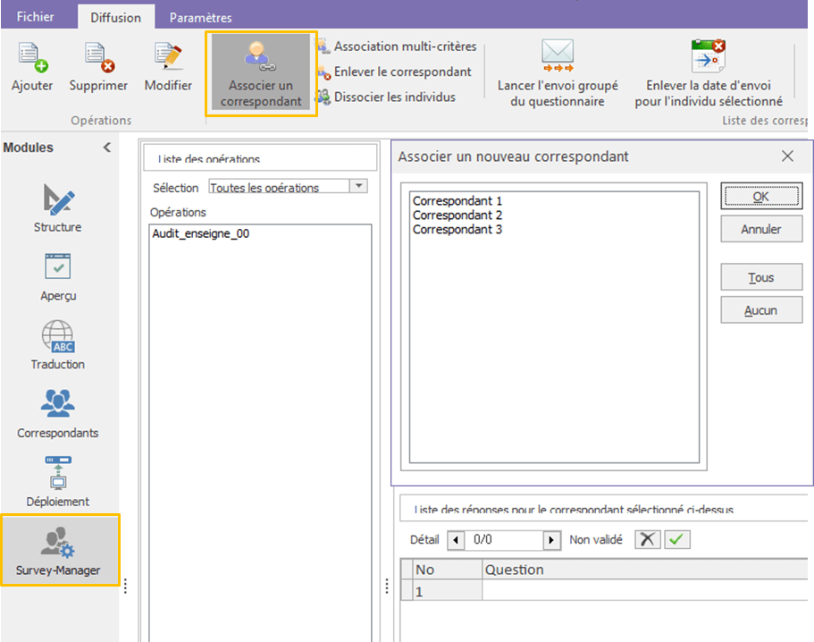Click the green validate checkmark button
This screenshot has width=814, height=642.
[677, 540]
